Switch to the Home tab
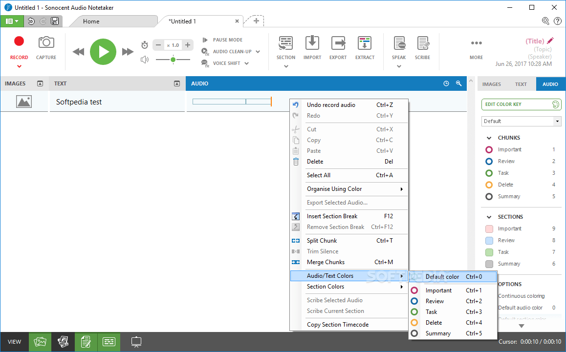Image resolution: width=566 pixels, height=352 pixels. point(91,21)
